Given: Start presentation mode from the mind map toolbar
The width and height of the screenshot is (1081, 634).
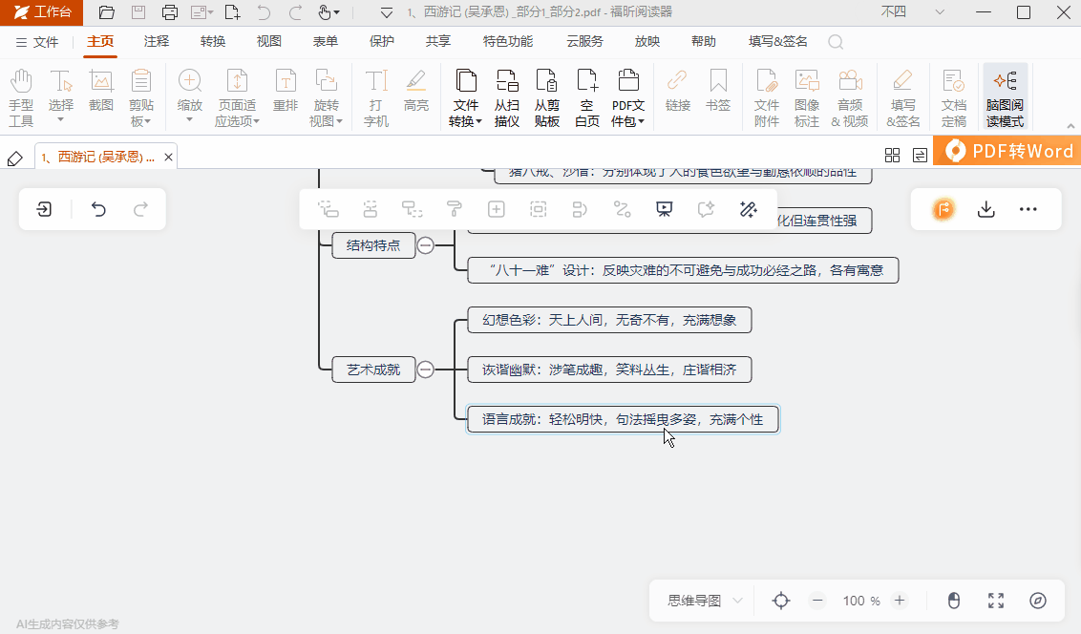Looking at the screenshot, I should (664, 209).
